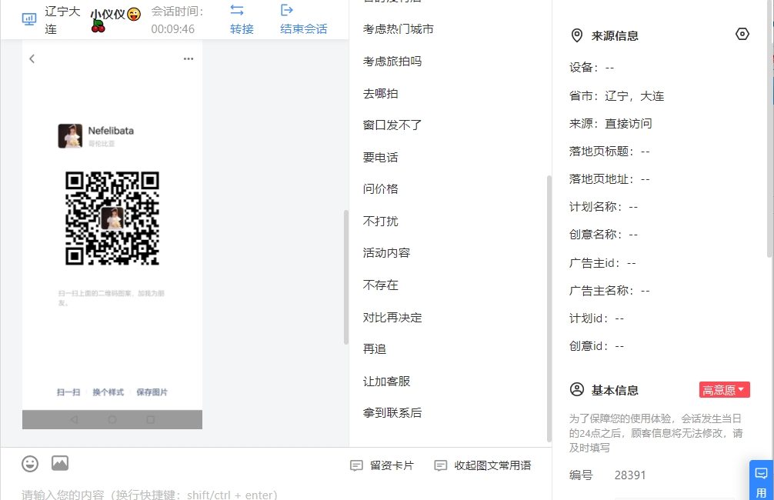This screenshot has height=500, width=774.
Task: Click the quick replies list scrollbar
Action: coord(549,309)
